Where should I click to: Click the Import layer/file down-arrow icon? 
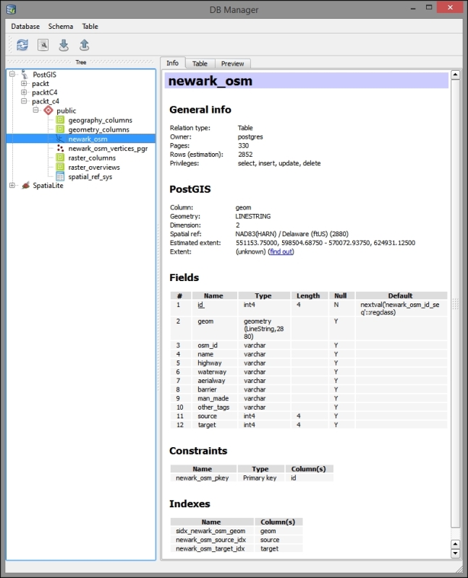pyautogui.click(x=64, y=45)
